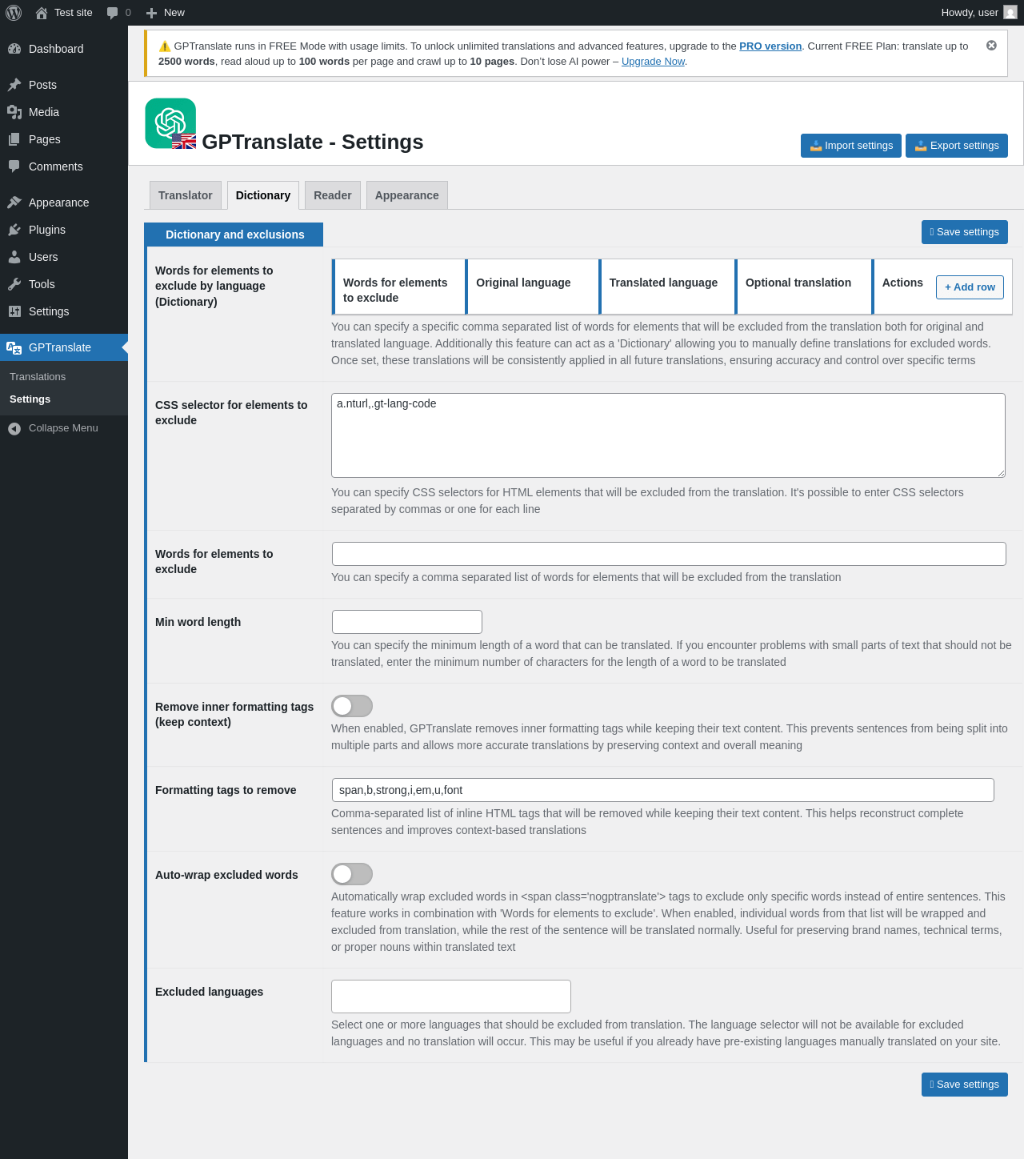Follow the PRO version link
The image size is (1024, 1159).
pyautogui.click(x=770, y=46)
